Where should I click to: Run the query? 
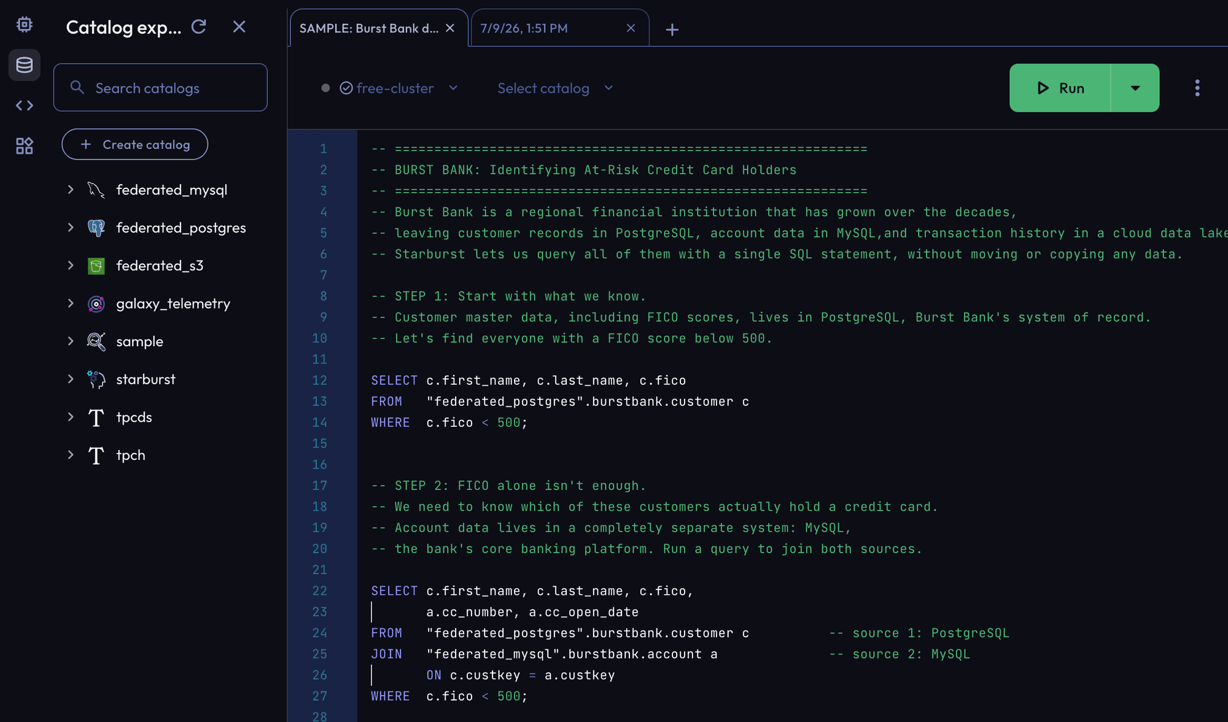tap(1060, 88)
